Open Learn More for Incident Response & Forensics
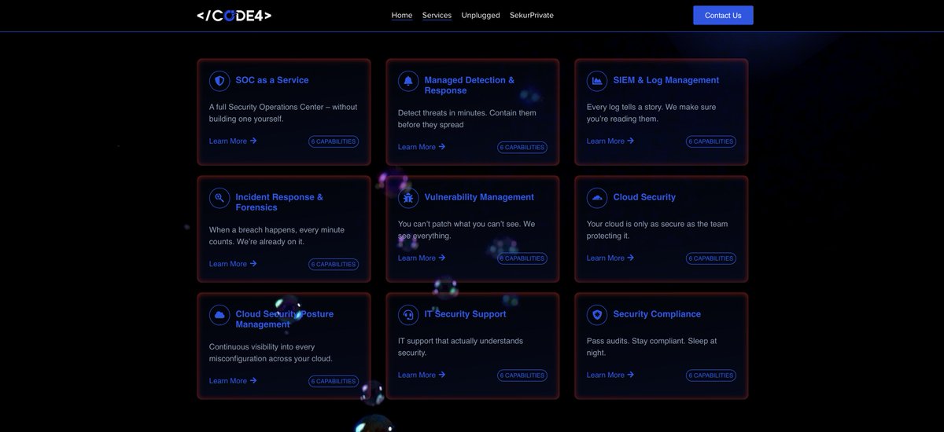 (x=233, y=264)
